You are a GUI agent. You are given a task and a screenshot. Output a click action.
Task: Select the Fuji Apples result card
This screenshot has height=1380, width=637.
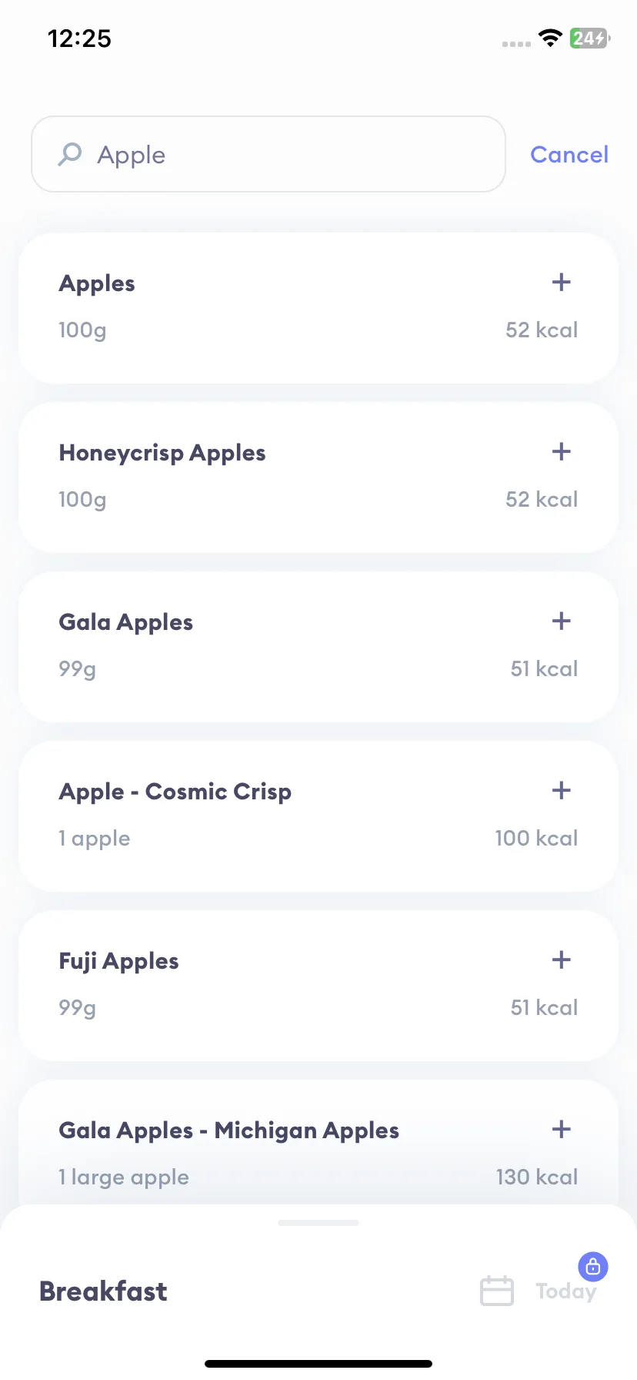coord(318,986)
